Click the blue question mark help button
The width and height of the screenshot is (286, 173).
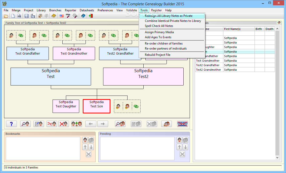pos(11,124)
